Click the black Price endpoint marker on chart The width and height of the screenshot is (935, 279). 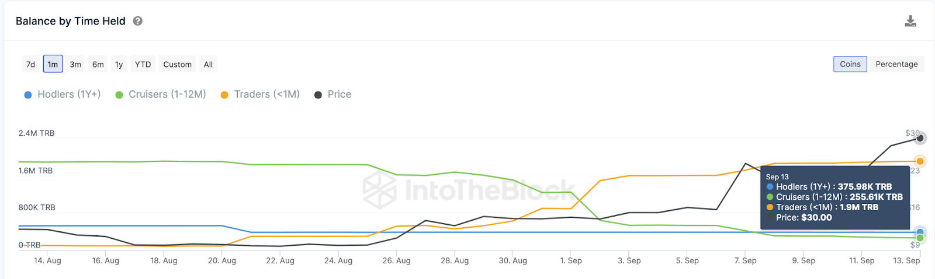920,138
